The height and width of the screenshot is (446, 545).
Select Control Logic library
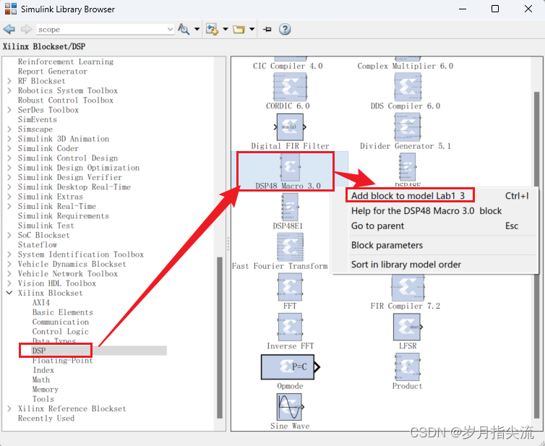[x=61, y=332]
